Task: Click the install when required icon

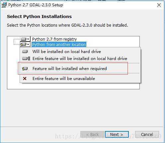Action: click(25, 69)
